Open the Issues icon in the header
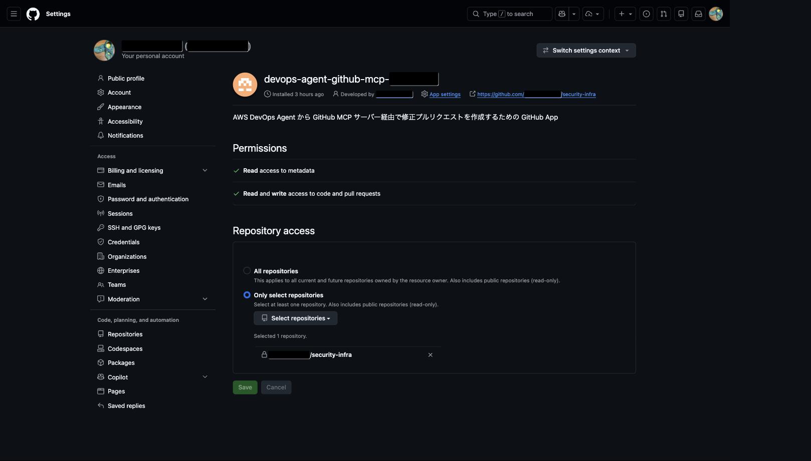The image size is (811, 461). (647, 14)
